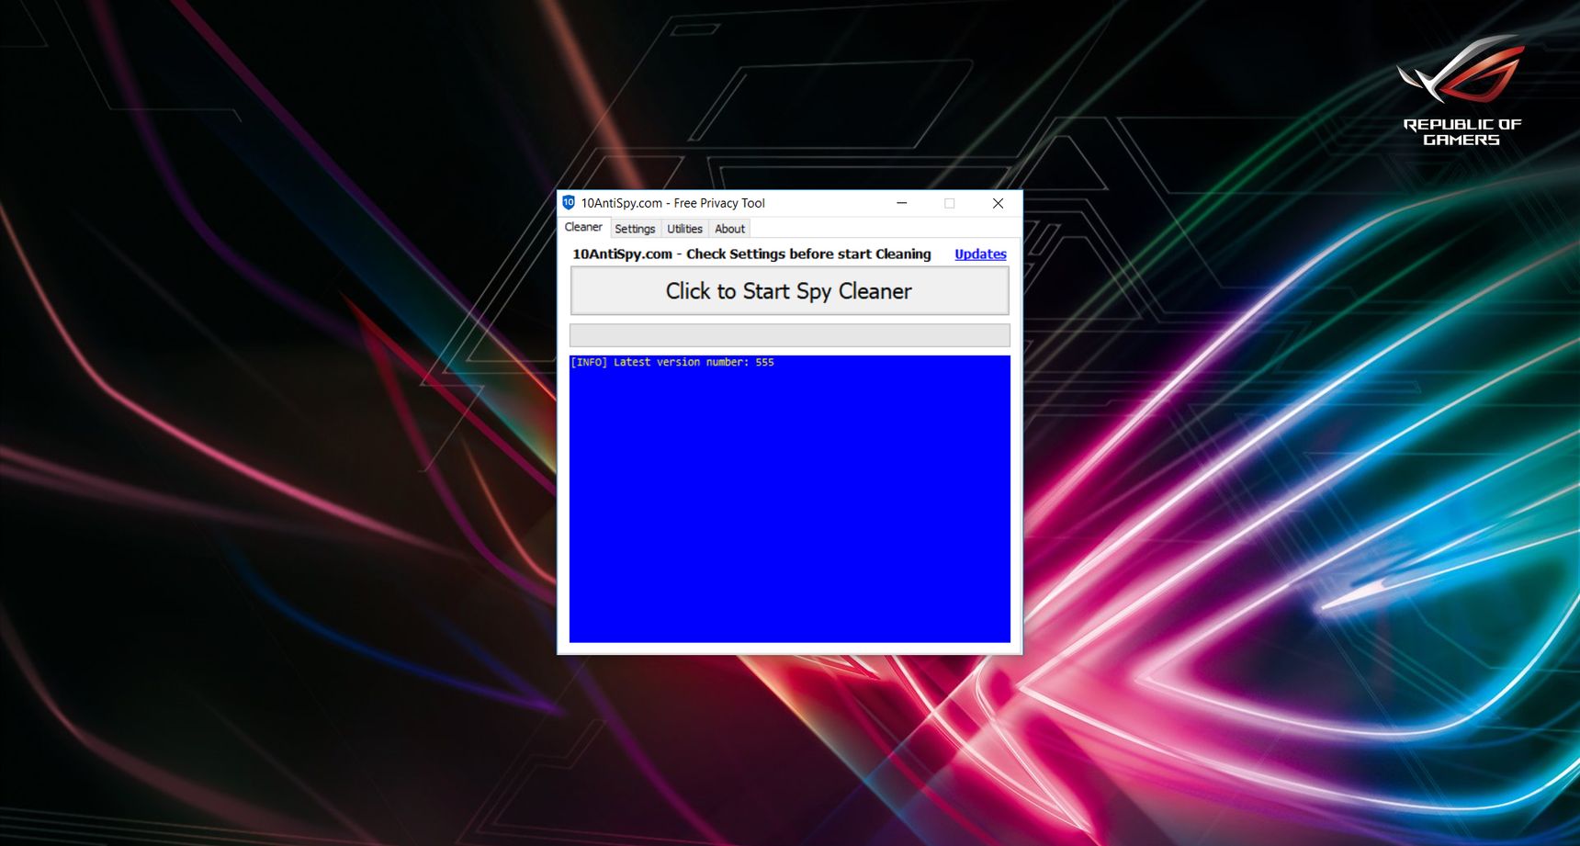Minimize the 10AntiSpy window
Viewport: 1580px width, 846px height.
click(902, 203)
